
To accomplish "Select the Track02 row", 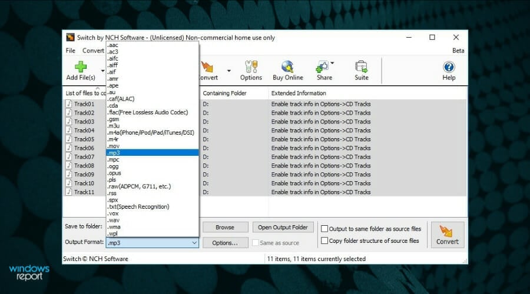I will [84, 112].
